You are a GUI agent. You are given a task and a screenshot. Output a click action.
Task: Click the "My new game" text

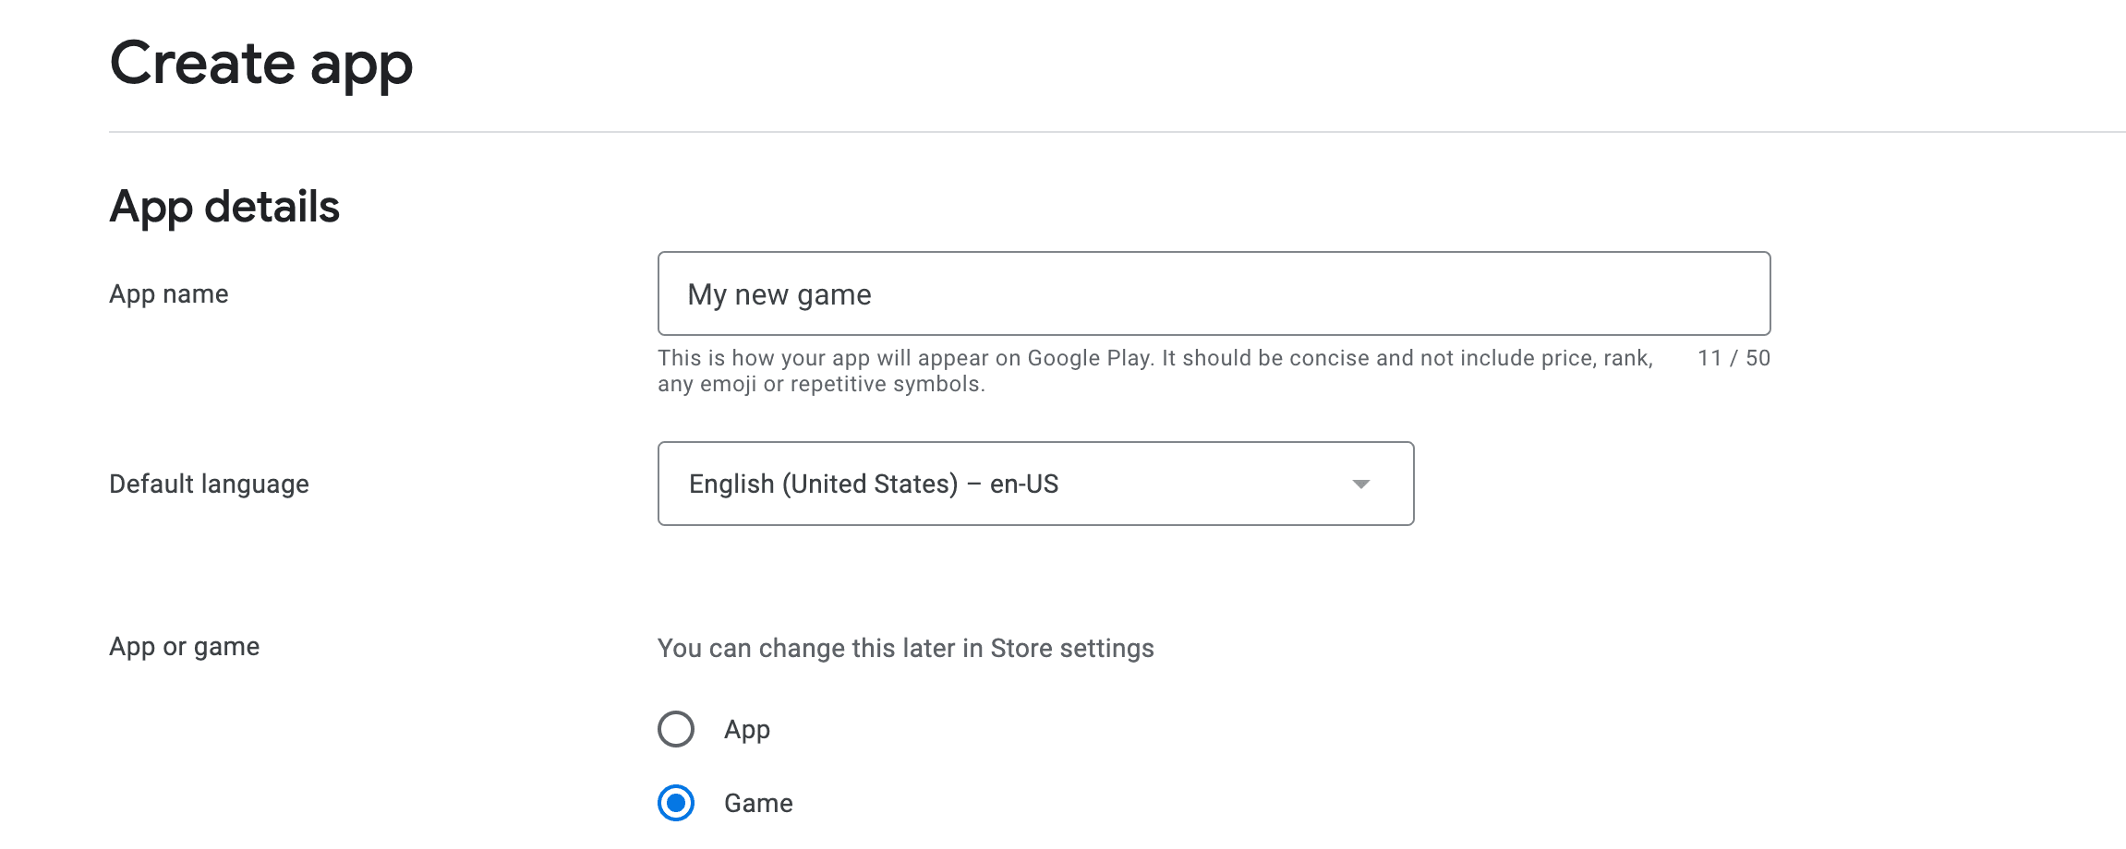point(779,294)
